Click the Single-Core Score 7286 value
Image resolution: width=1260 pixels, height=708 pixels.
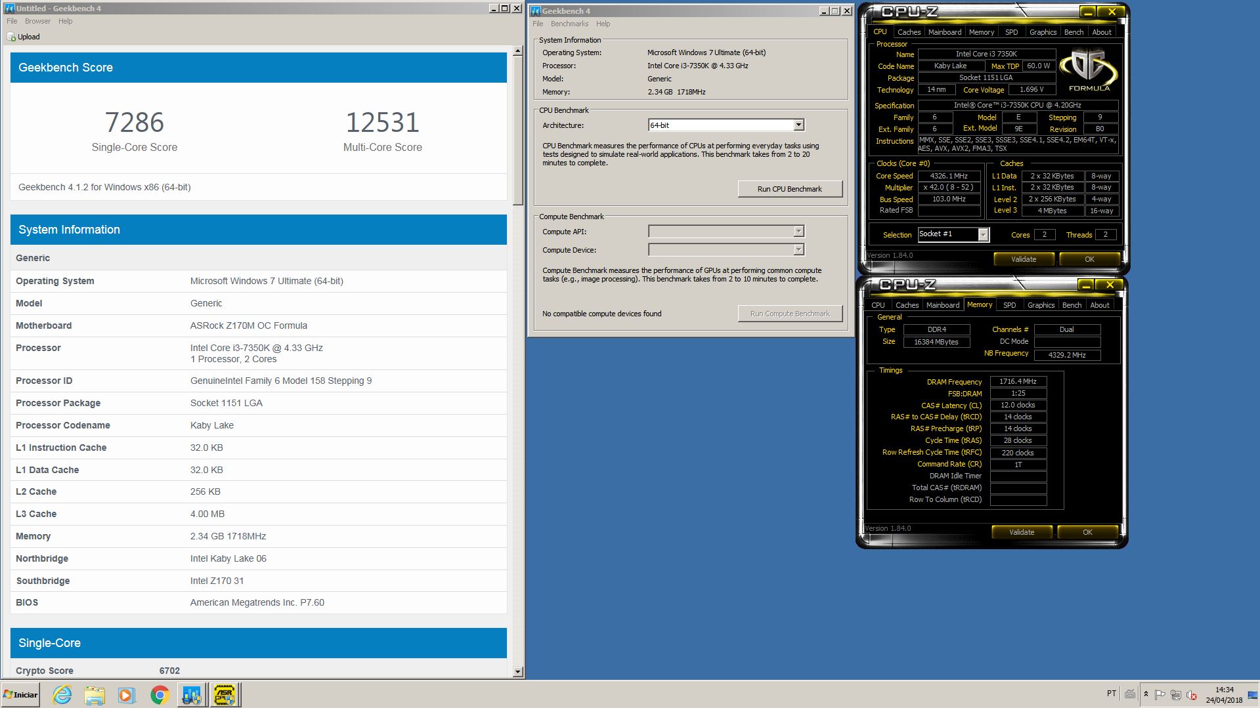coord(134,123)
